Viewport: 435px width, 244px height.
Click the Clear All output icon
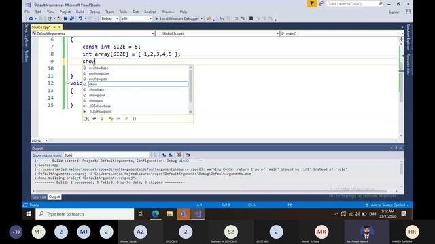click(179, 155)
